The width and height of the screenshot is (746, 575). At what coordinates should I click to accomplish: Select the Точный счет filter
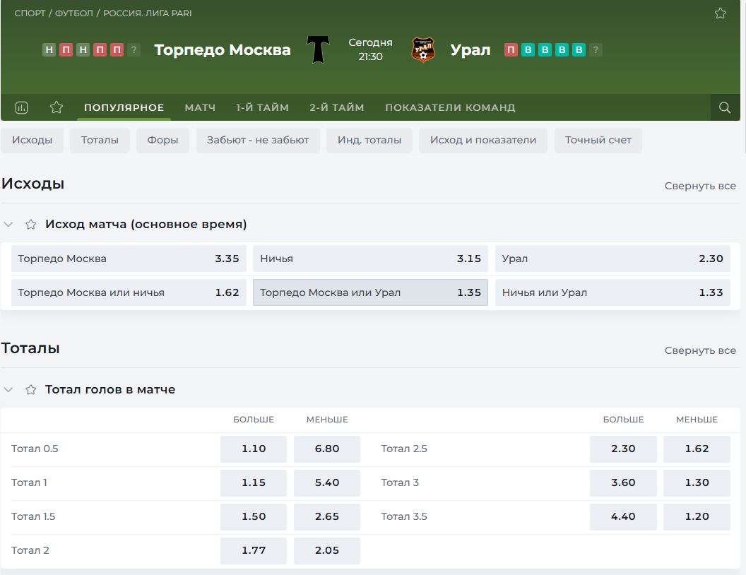598,141
